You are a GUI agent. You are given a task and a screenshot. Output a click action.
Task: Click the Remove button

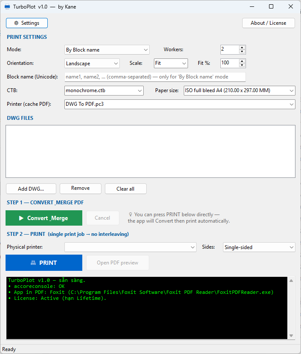coord(81,189)
